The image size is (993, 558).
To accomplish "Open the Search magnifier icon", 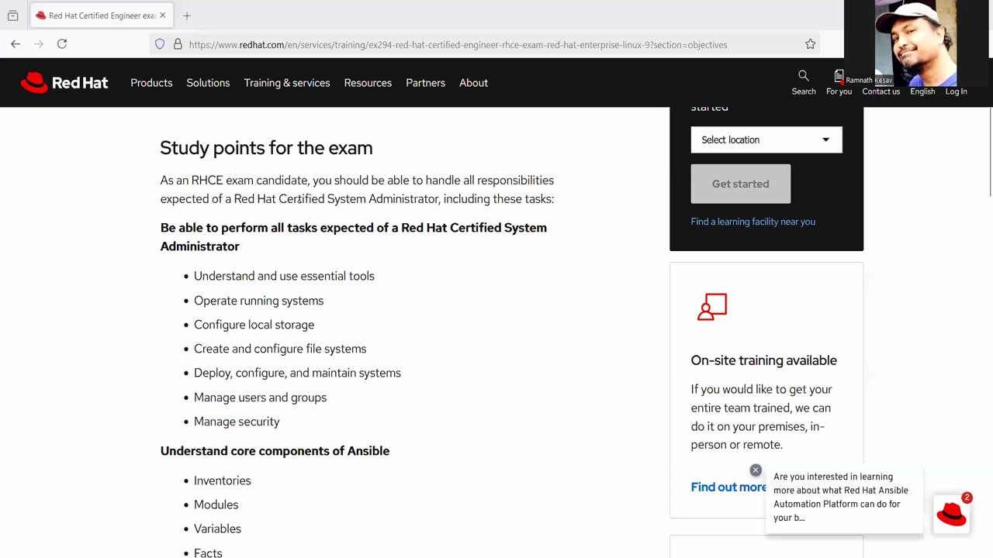I will point(803,75).
